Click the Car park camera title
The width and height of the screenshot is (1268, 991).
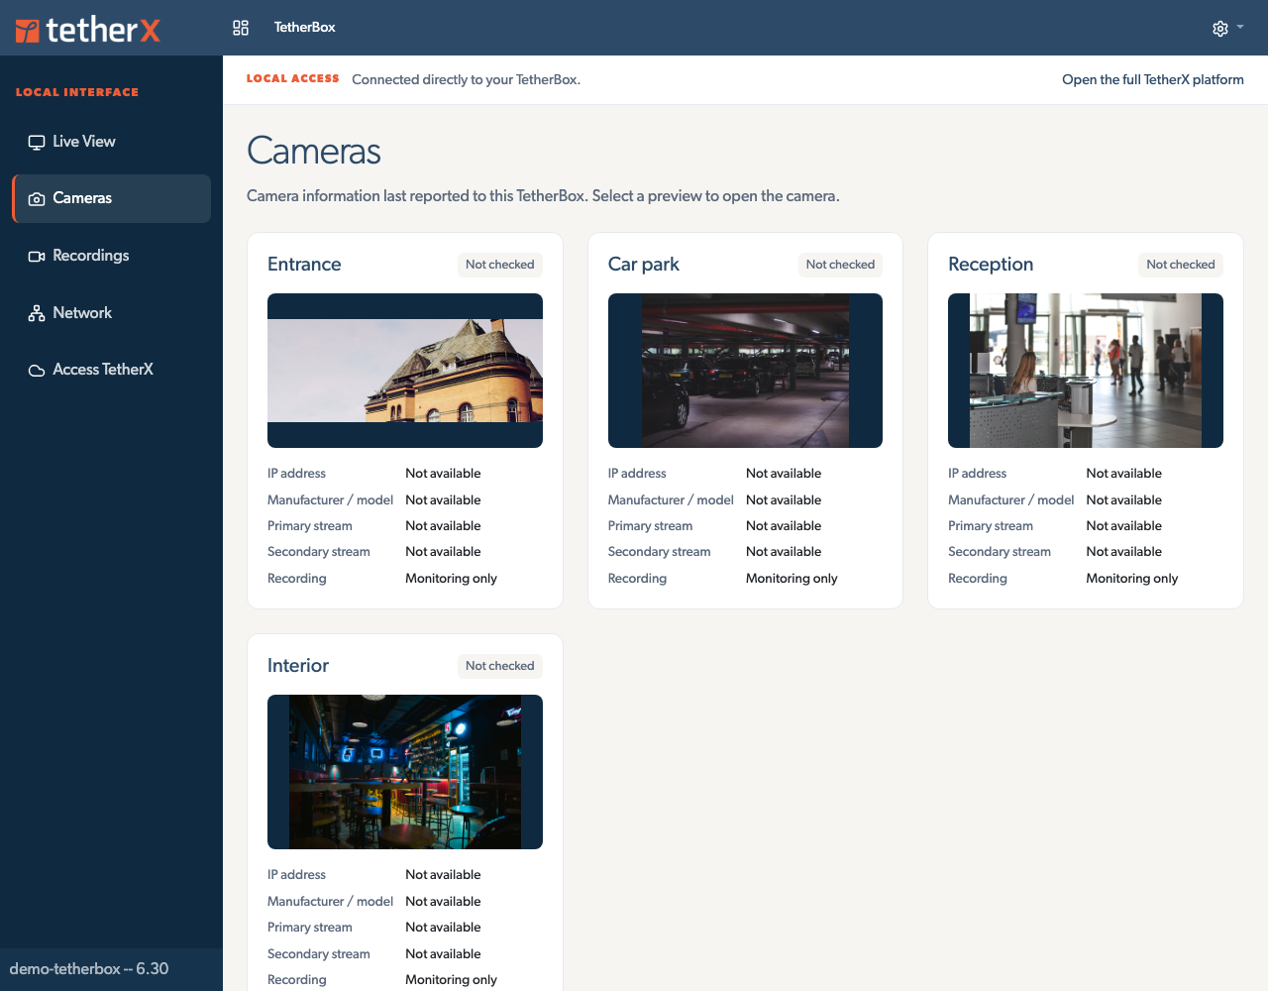coord(644,265)
